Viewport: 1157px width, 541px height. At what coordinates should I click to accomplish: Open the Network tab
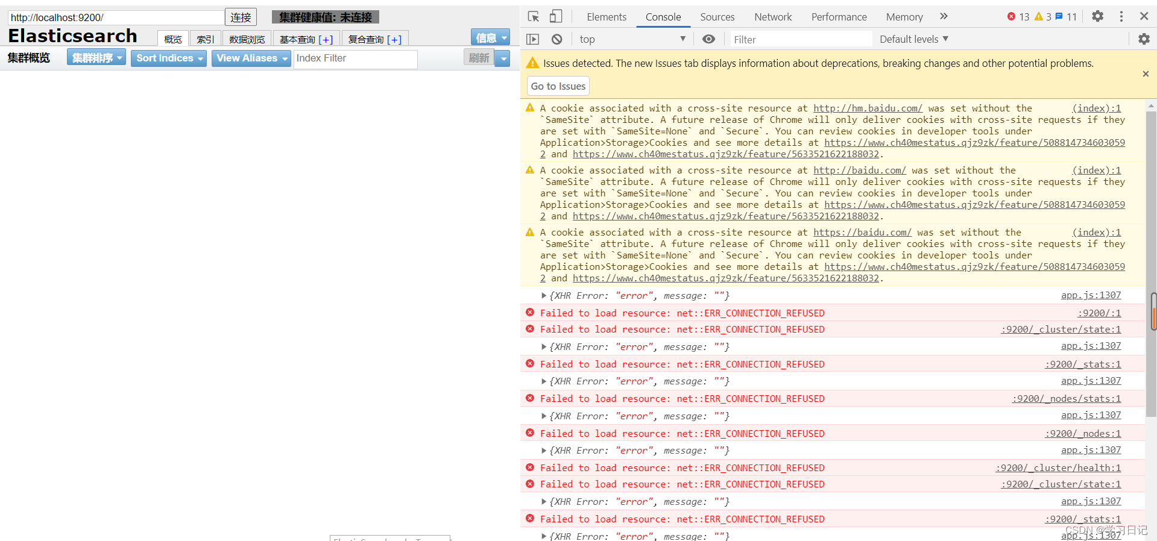pos(773,17)
